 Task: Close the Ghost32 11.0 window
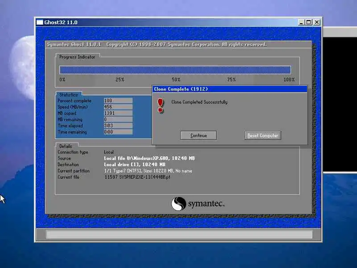(317, 22)
